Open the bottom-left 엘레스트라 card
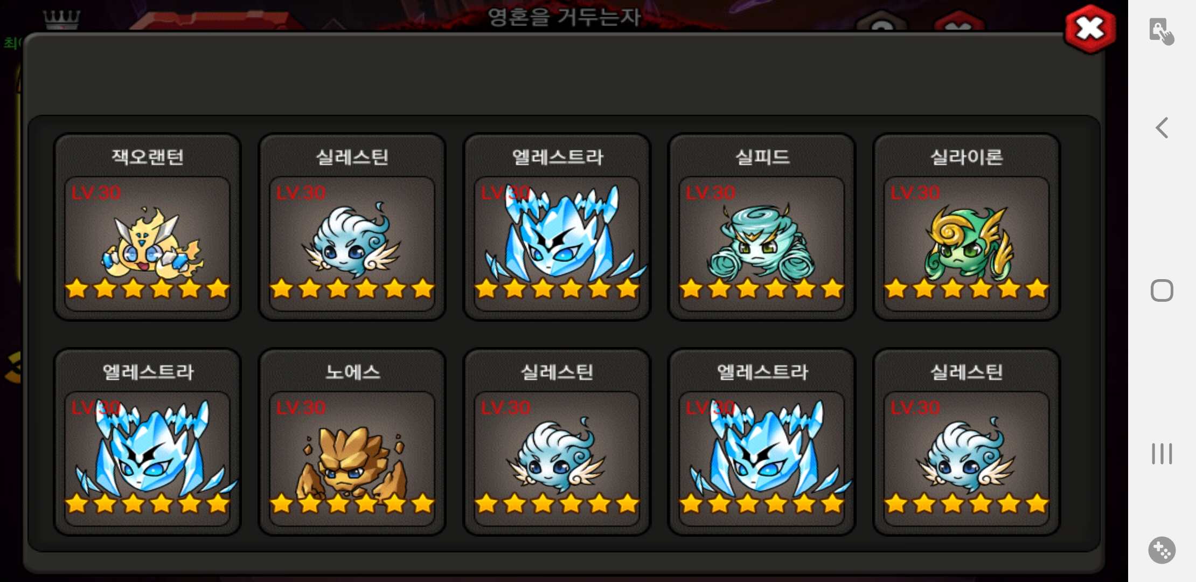 coord(147,442)
